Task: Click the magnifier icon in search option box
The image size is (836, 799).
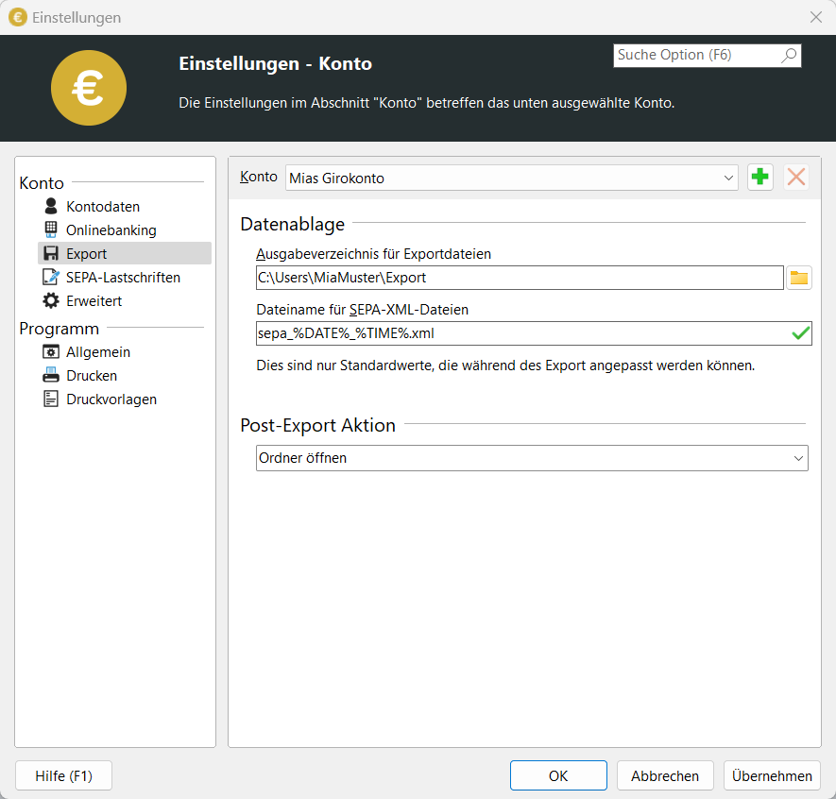Action: (x=789, y=56)
